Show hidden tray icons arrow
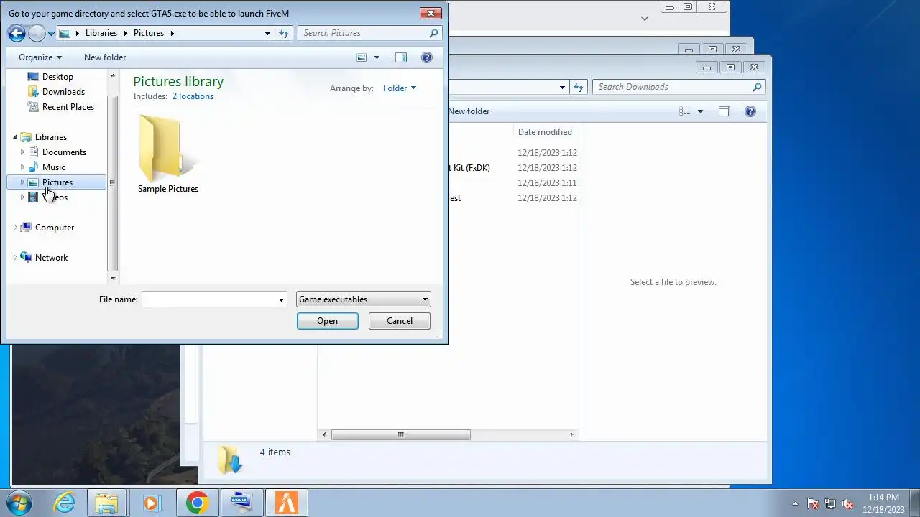Viewport: 920px width, 517px height. (795, 503)
